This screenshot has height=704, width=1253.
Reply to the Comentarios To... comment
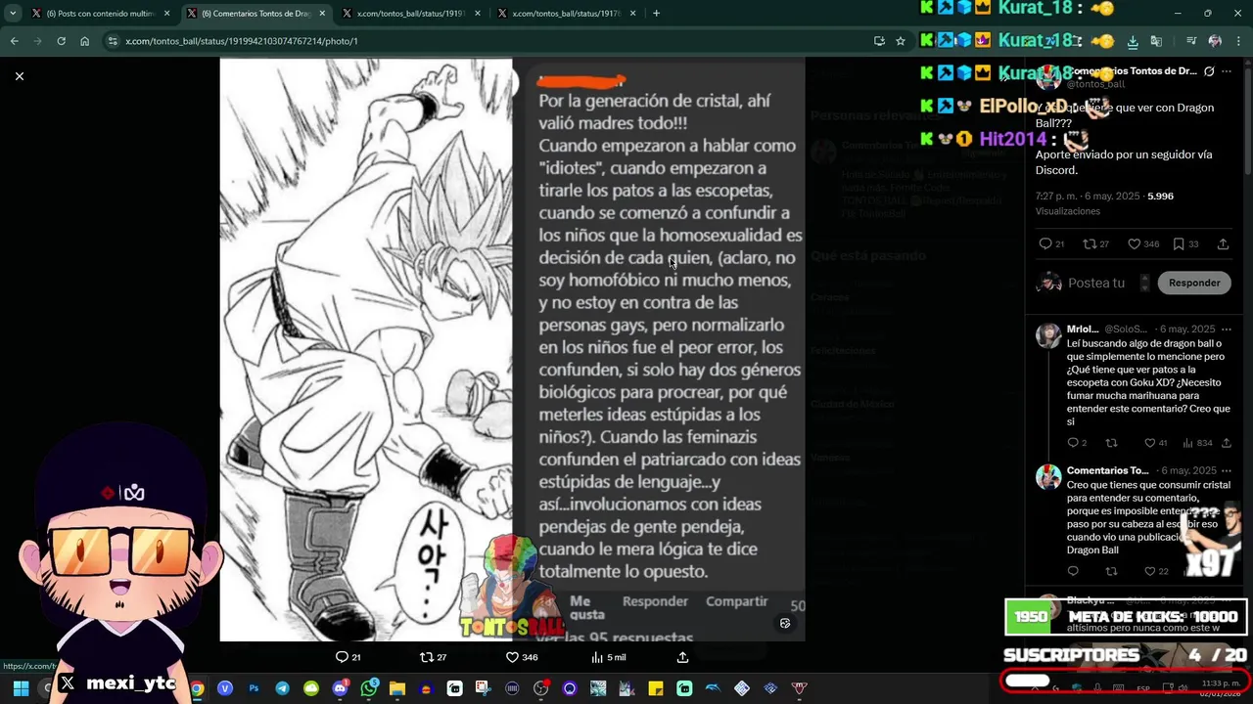(1073, 571)
